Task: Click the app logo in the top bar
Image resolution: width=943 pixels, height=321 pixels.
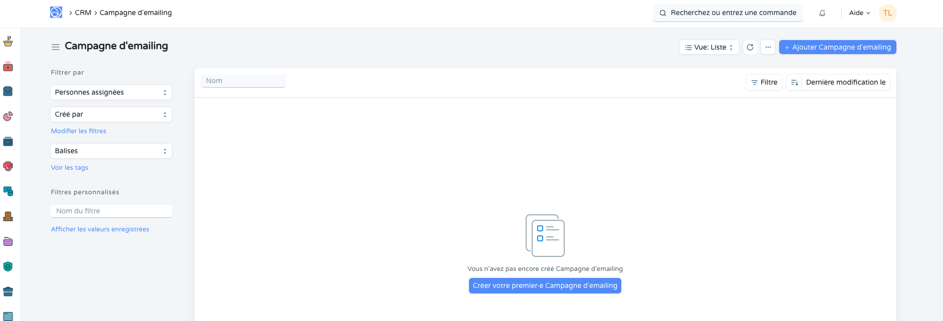Action: point(56,13)
